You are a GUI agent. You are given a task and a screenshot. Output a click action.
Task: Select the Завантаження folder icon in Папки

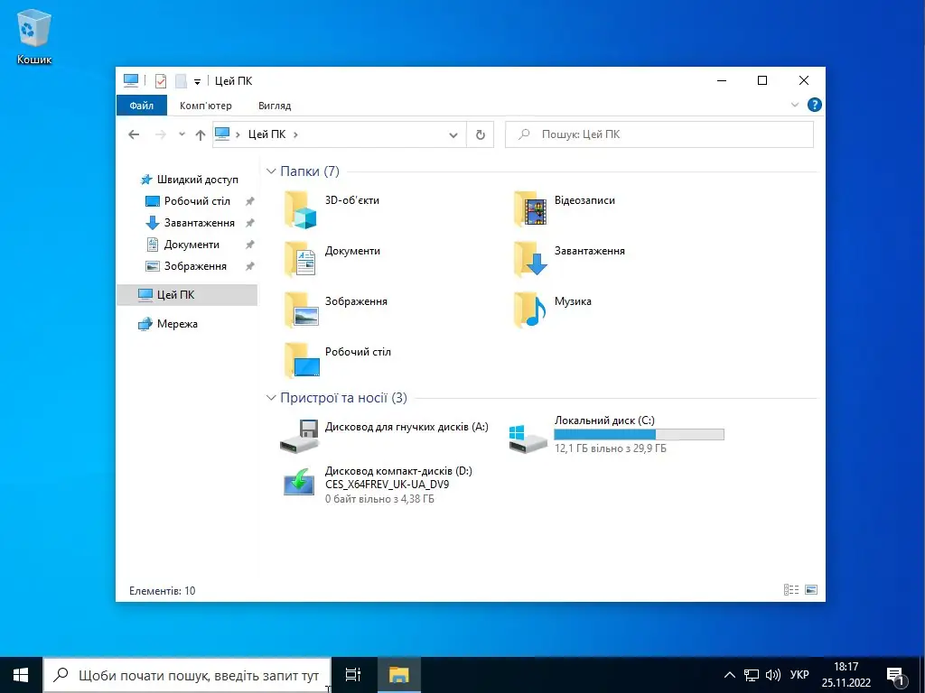pyautogui.click(x=529, y=260)
